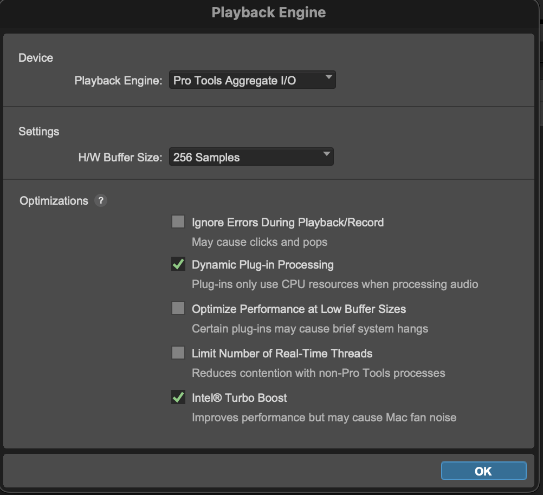
Task: Toggle the Dynamic Plug-in Processing checkmark
Action: [179, 264]
